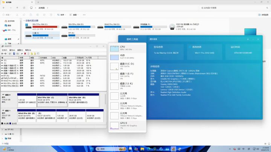Expand U 盘 (I:) in Explorer navigation tree
The image size is (271, 152).
2,134
